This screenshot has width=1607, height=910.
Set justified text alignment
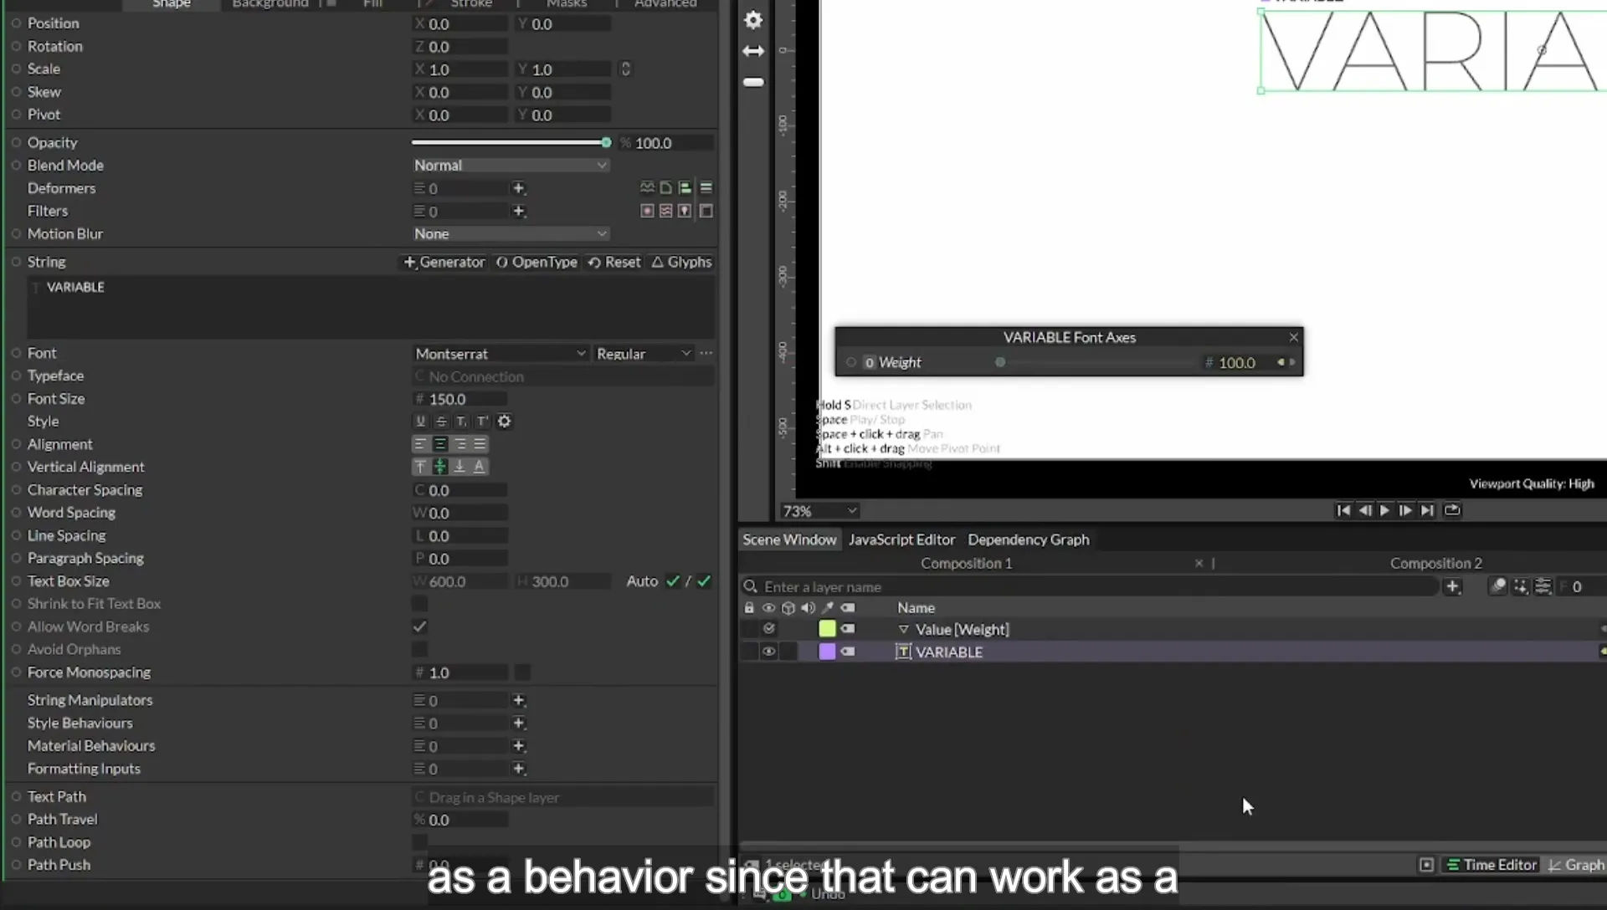pos(480,444)
